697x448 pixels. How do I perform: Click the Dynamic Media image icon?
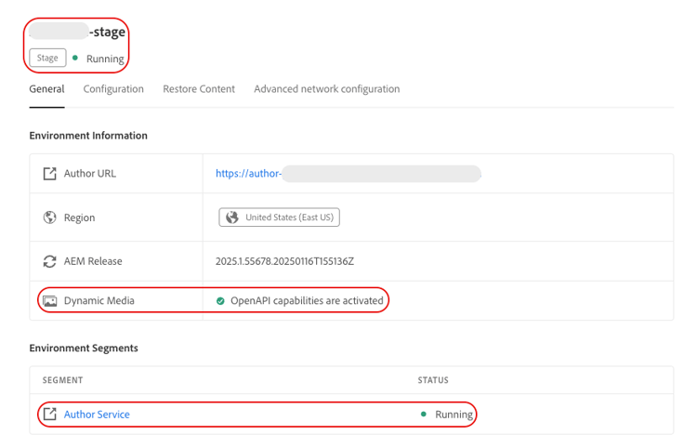(x=50, y=301)
